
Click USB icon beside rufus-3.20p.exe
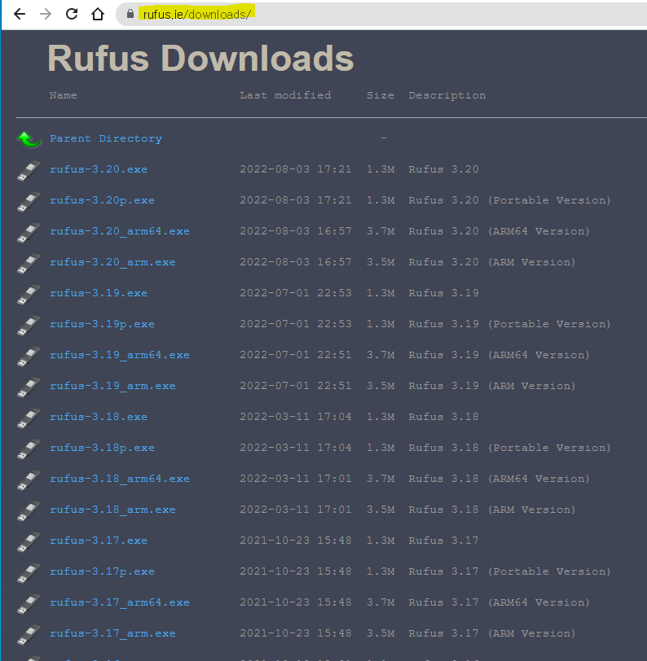(29, 201)
